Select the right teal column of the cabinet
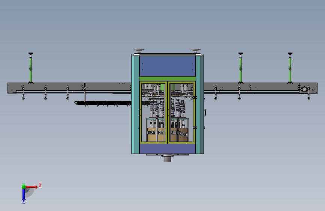This screenshot has width=325, height=211. 199,104
